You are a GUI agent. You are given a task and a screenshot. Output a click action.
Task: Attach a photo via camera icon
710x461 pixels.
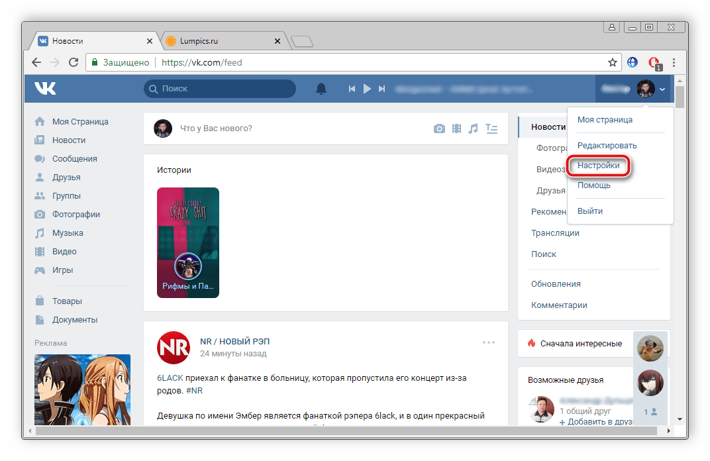pyautogui.click(x=439, y=128)
